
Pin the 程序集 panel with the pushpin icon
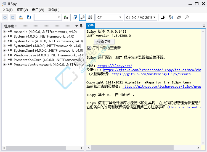[81, 26]
